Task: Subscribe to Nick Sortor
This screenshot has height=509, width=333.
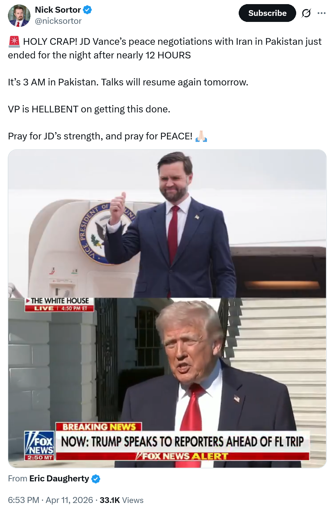Action: click(x=267, y=13)
